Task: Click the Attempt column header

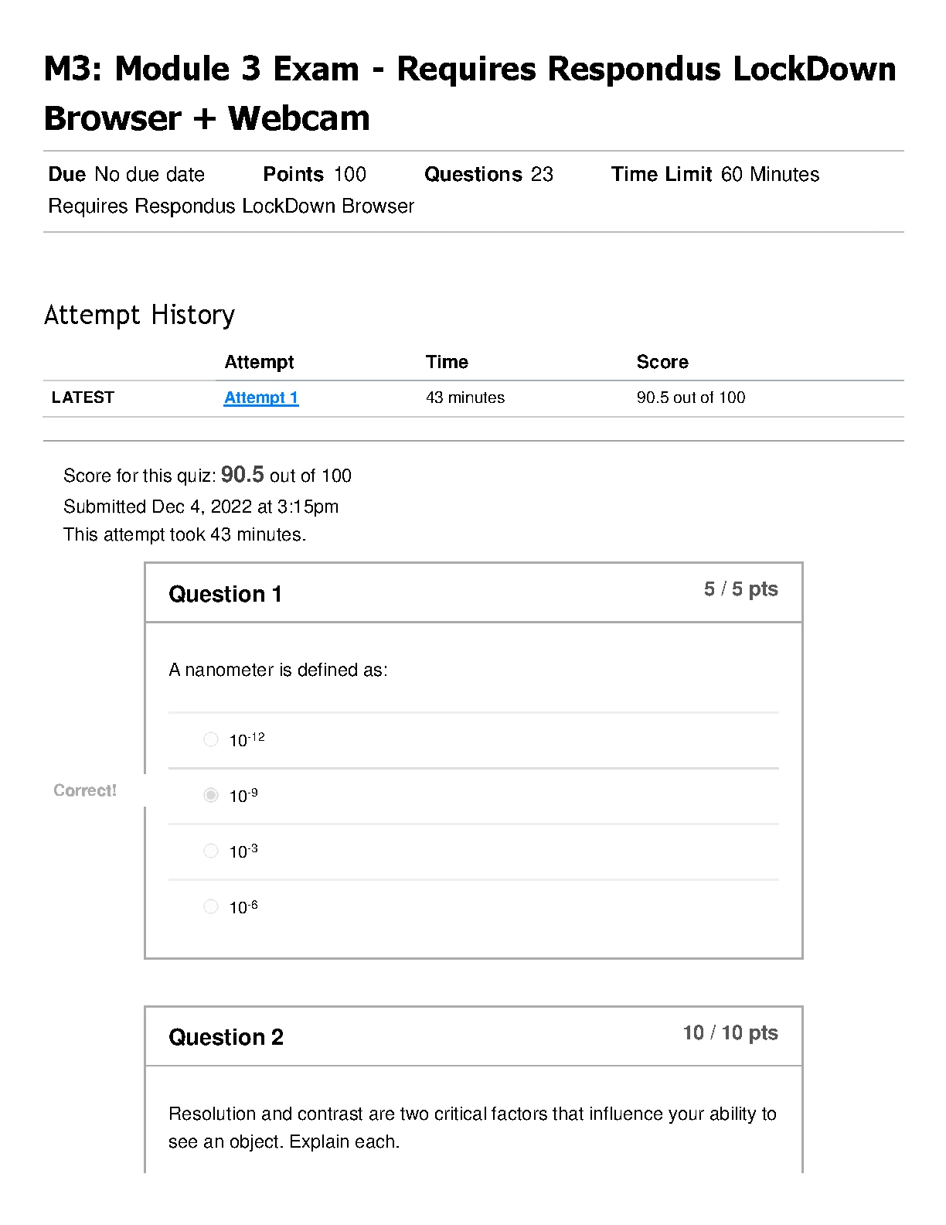Action: [259, 362]
